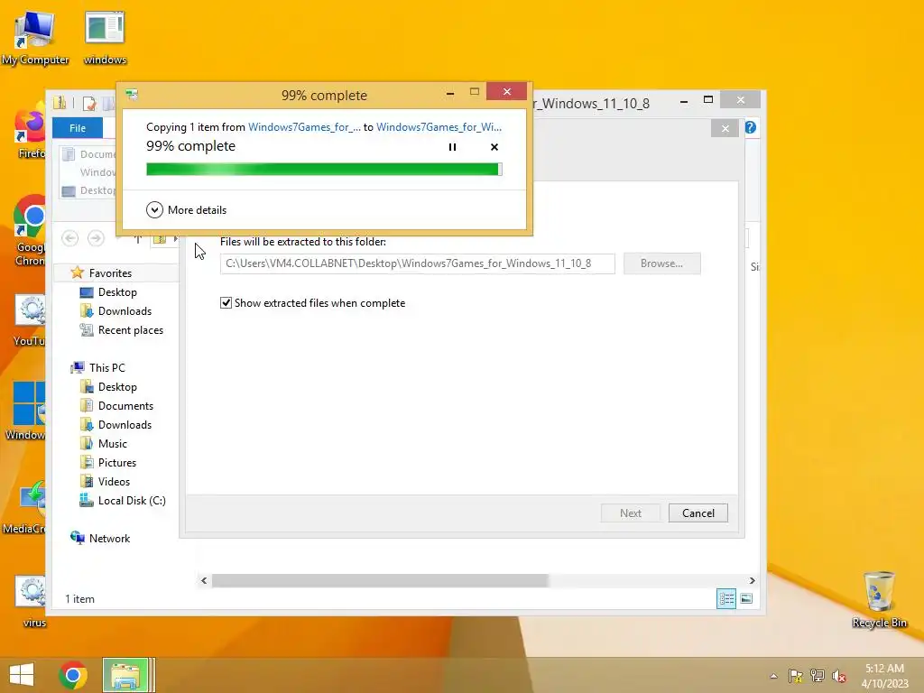Open the MediaCreation desktop icon
The height and width of the screenshot is (693, 924).
click(24, 508)
